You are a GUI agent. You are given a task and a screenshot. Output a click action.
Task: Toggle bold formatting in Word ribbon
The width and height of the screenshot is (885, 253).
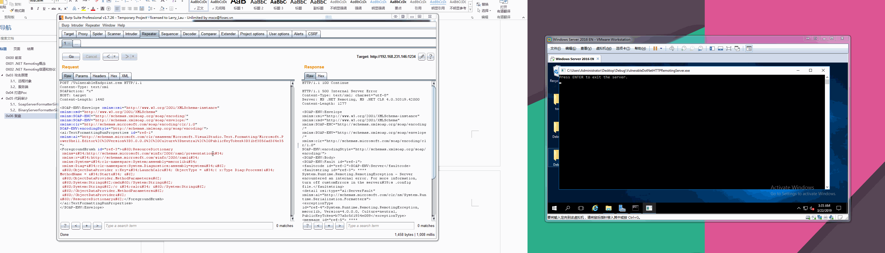tap(32, 9)
